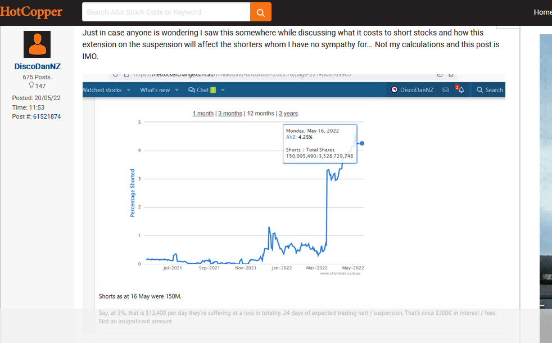
Task: Select the 3 months chart range
Action: point(230,114)
